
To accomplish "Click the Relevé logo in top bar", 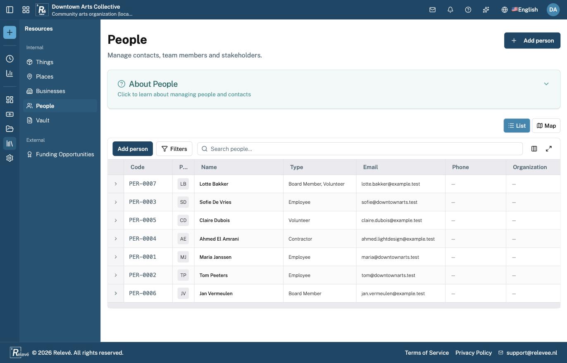I will pyautogui.click(x=42, y=10).
